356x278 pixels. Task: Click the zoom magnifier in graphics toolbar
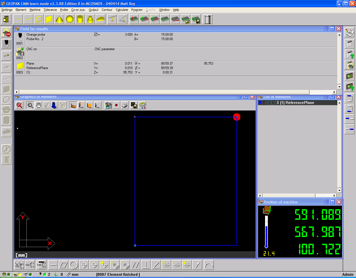click(x=30, y=105)
